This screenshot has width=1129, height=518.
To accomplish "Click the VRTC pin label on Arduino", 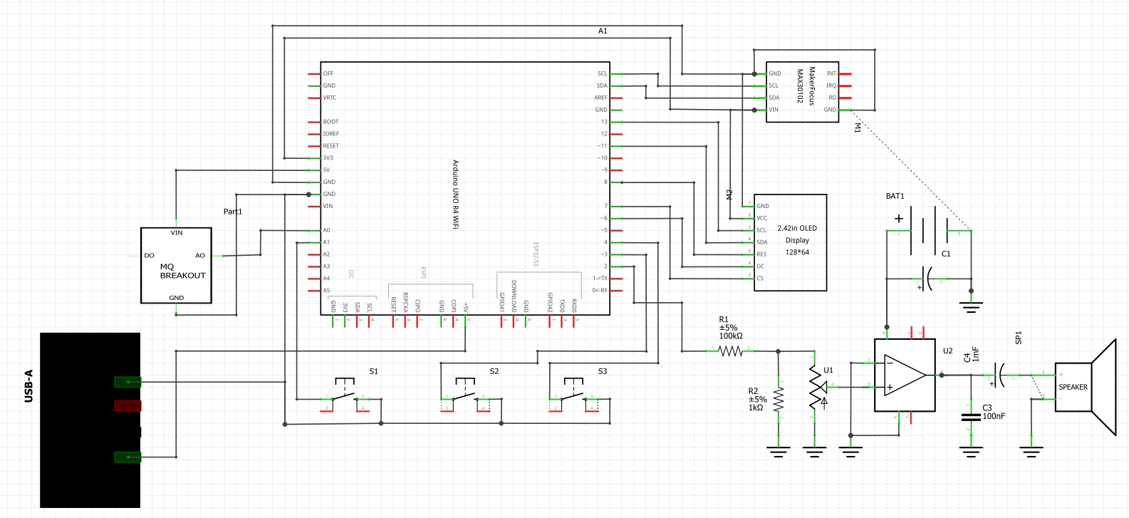I will point(330,98).
